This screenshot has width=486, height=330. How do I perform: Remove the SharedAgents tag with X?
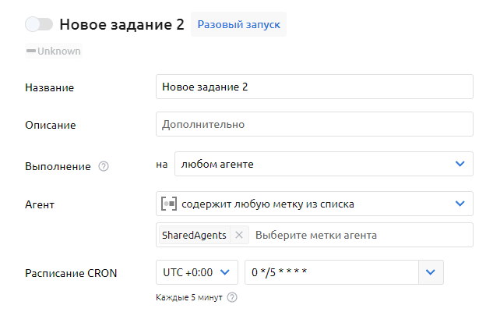tap(239, 235)
